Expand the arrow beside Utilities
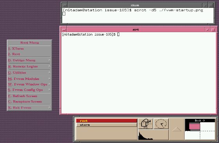 click(x=49, y=72)
